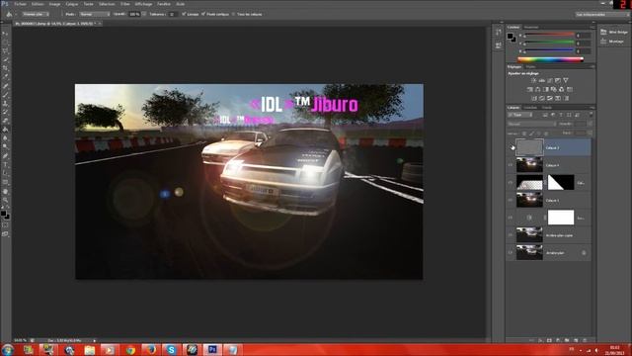Open the Fond fill dropdown in Layers panel

pyautogui.click(x=591, y=133)
